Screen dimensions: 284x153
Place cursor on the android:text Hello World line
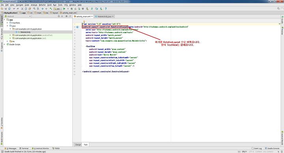[x=103, y=55]
